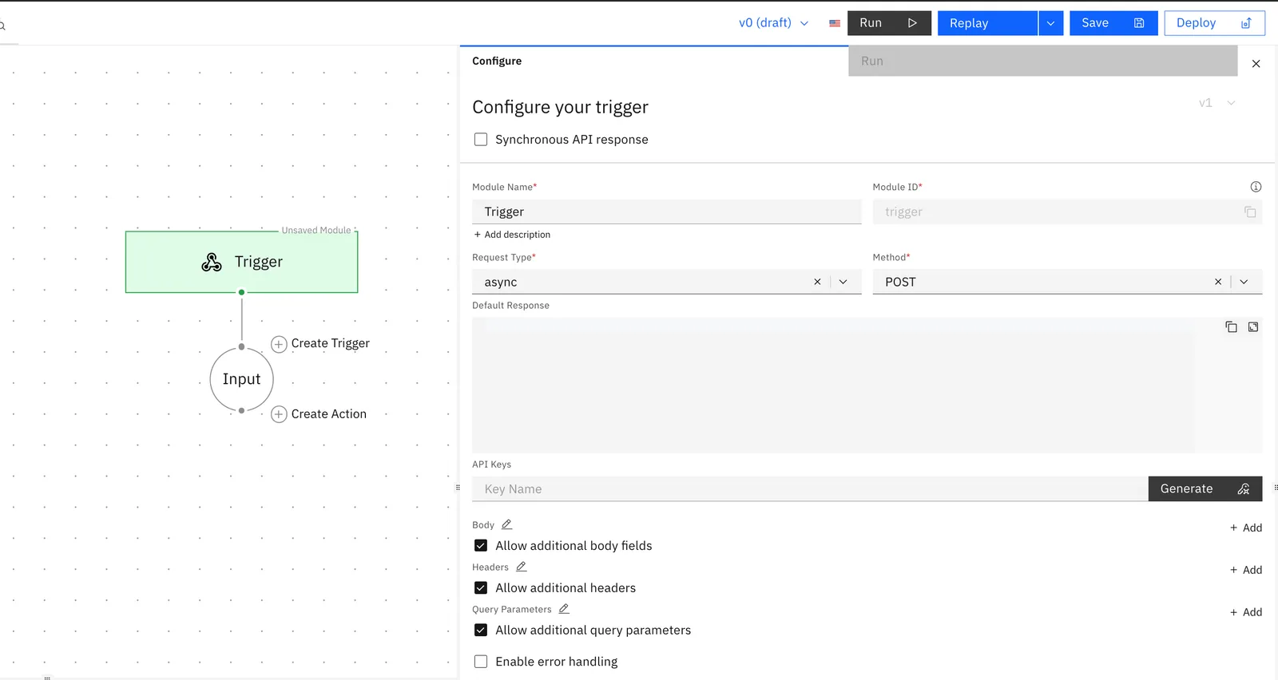Deploy the workflow

(1214, 23)
